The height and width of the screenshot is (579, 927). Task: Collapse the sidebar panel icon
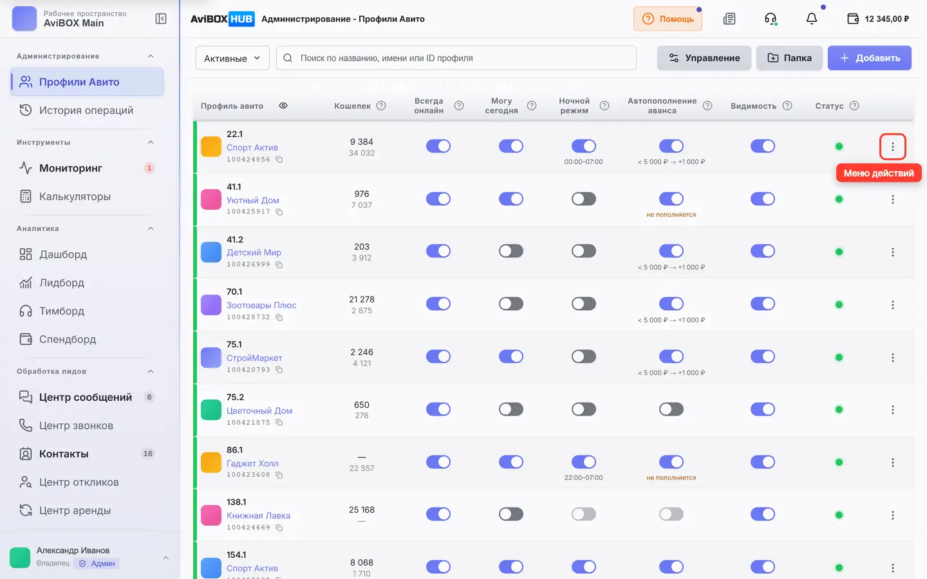coord(161,19)
